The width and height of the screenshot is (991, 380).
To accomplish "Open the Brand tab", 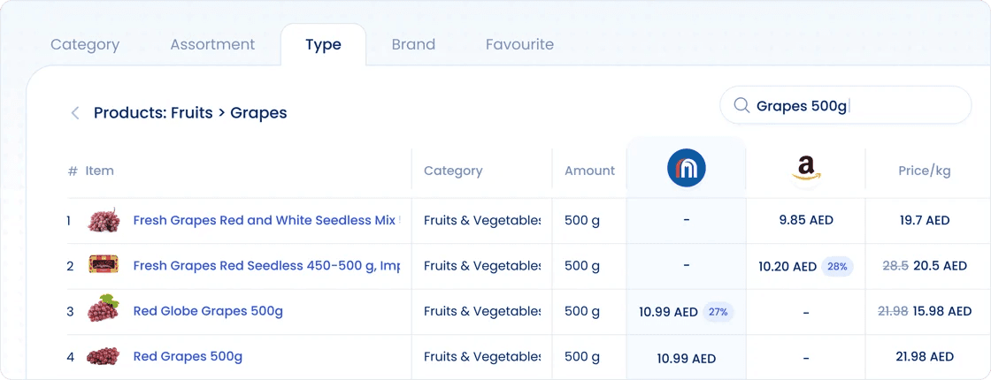I will [413, 45].
